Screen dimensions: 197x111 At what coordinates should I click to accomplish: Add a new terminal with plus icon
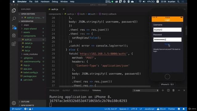pyautogui.click(x=163, y=90)
